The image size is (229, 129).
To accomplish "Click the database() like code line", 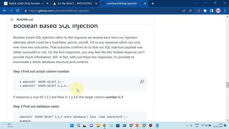I will [74, 117].
